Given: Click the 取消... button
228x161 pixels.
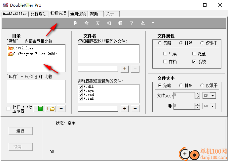Looking at the screenshot, I should [20, 147].
